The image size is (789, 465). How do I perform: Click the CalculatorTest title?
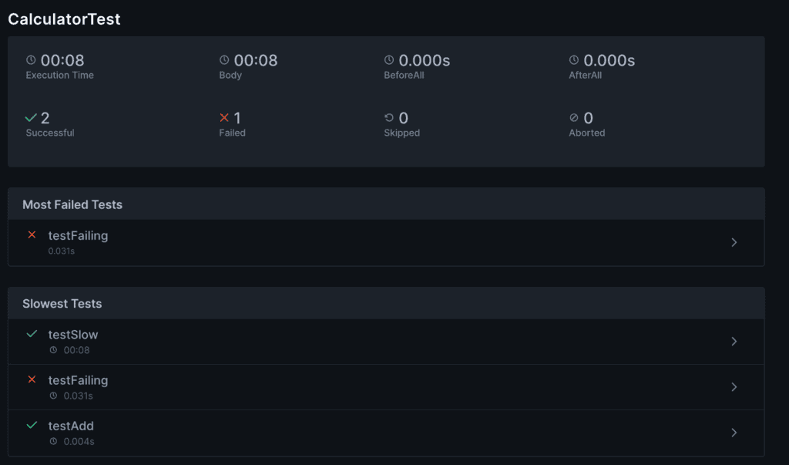click(64, 19)
